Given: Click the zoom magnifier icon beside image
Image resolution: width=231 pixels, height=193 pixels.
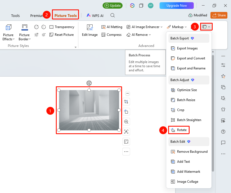Looking at the screenshot, I should [126, 122].
